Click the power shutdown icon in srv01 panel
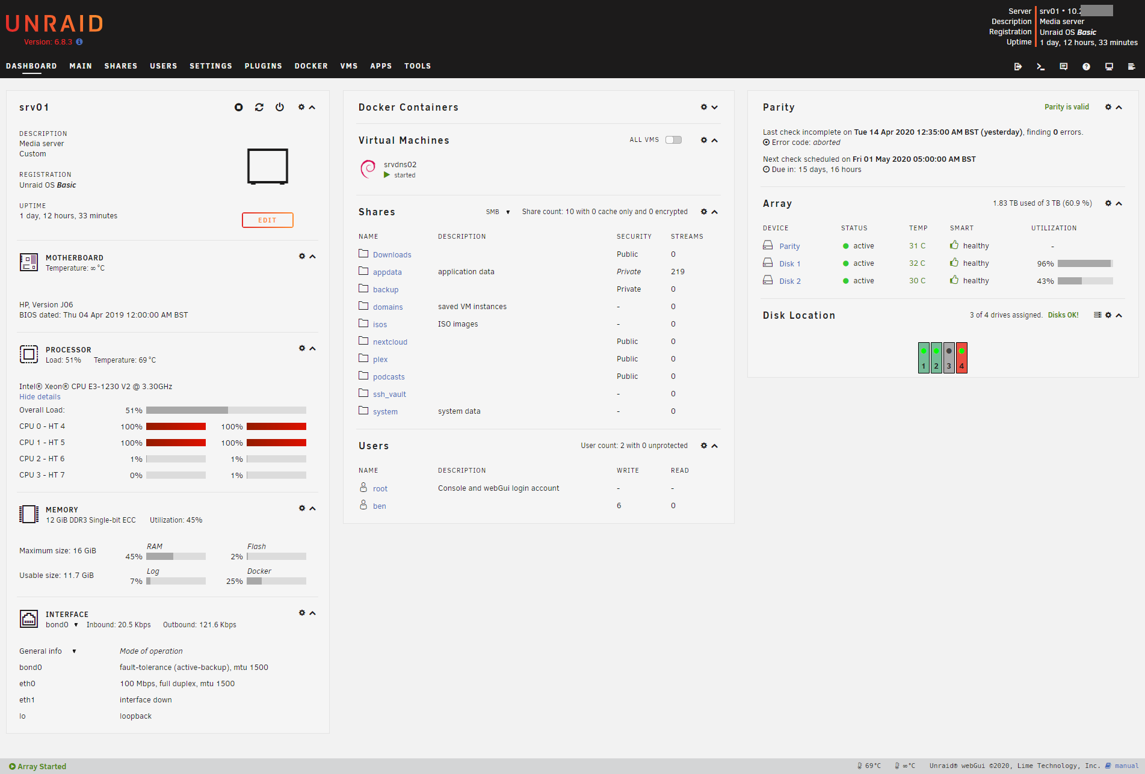Viewport: 1145px width, 774px height. (280, 107)
